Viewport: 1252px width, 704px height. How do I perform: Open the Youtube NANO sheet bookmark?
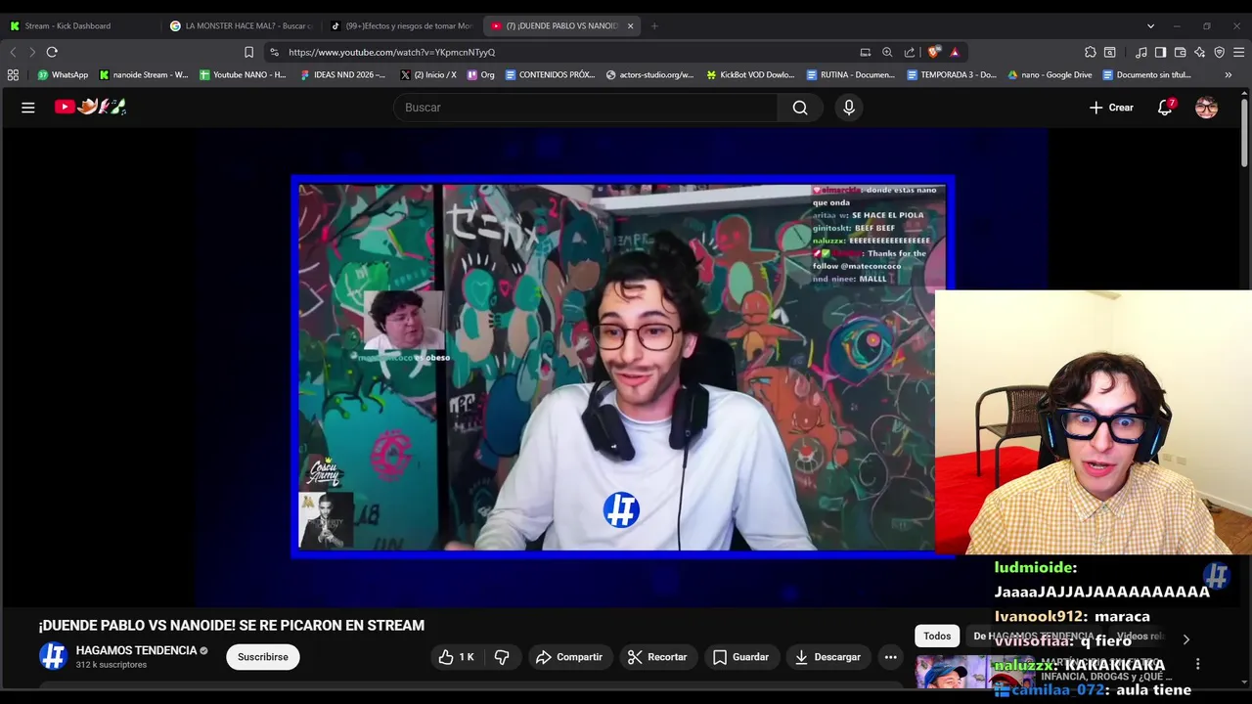[x=243, y=74]
